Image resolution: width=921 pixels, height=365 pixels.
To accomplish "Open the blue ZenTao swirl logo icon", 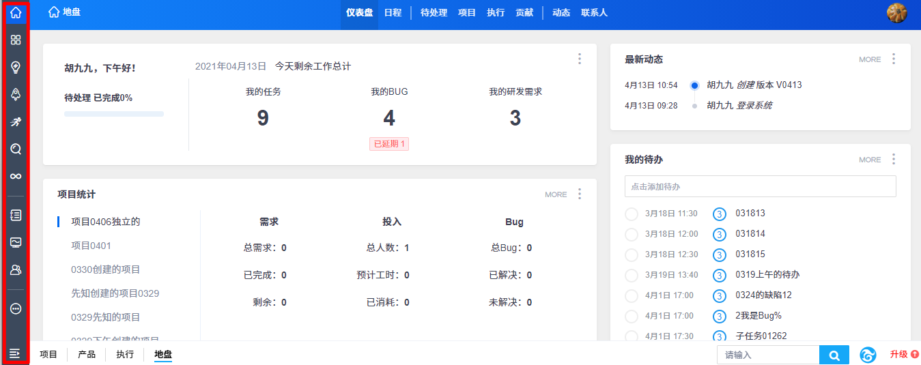I will 868,355.
